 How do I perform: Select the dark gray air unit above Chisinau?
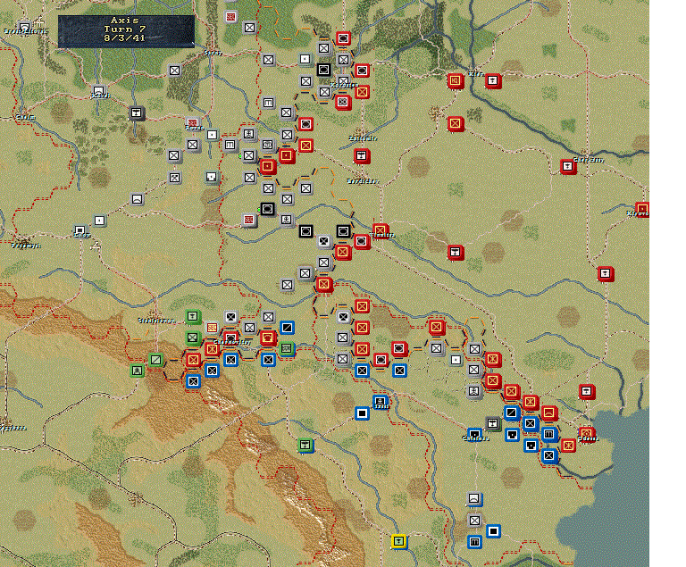[x=493, y=423]
